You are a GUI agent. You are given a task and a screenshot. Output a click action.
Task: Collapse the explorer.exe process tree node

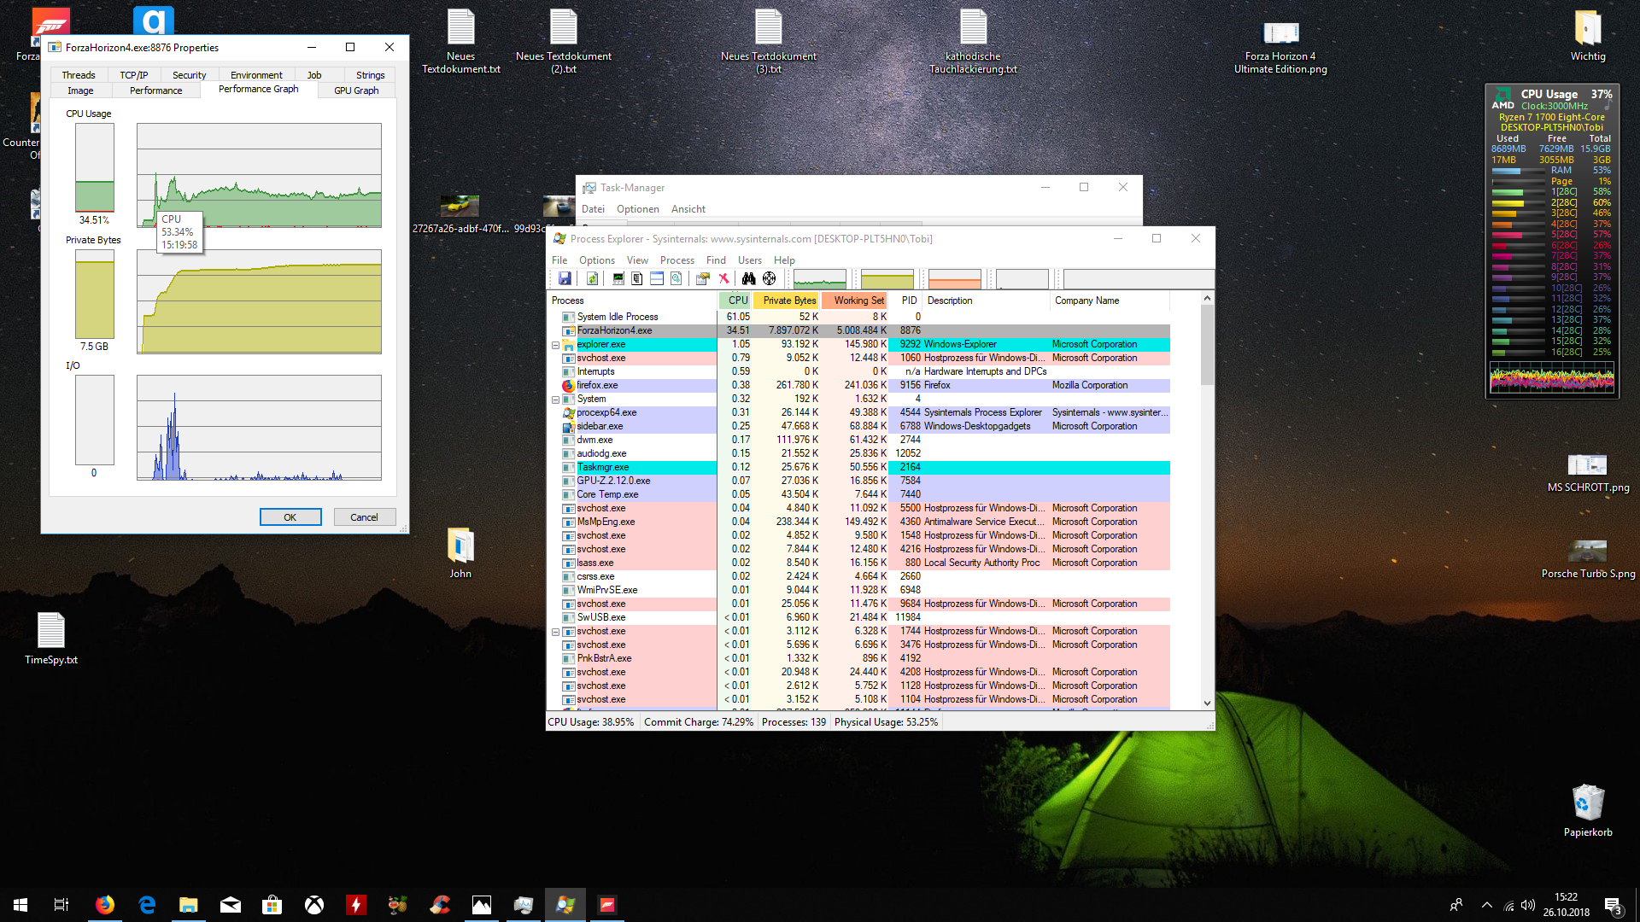pyautogui.click(x=555, y=345)
